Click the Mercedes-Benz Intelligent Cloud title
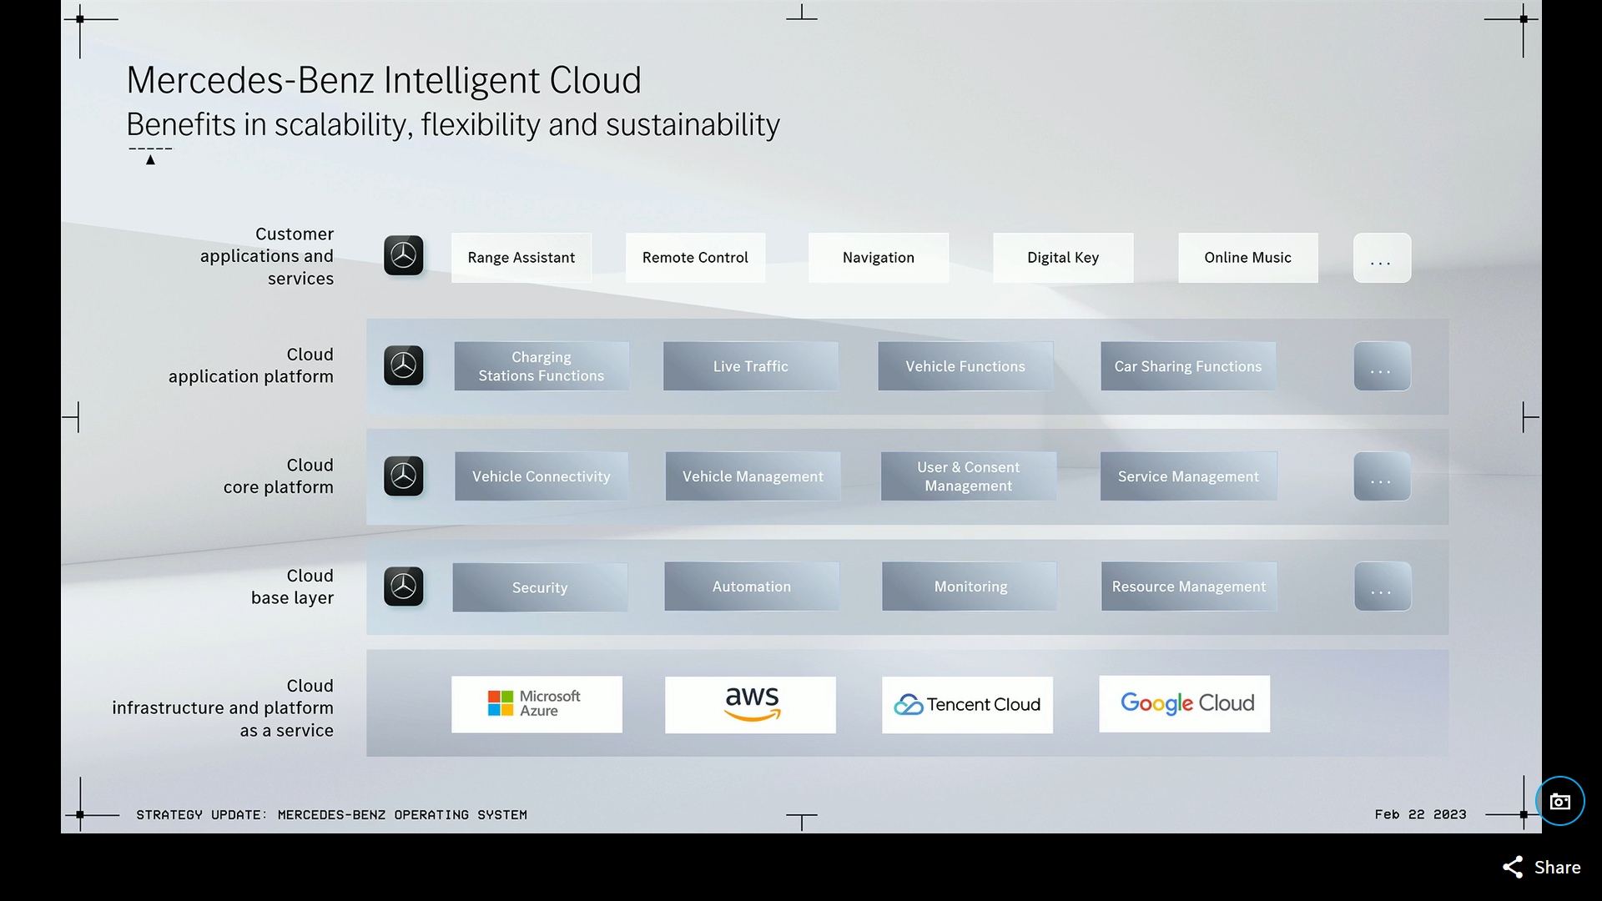Screen dimensions: 1602x901 [x=384, y=81]
